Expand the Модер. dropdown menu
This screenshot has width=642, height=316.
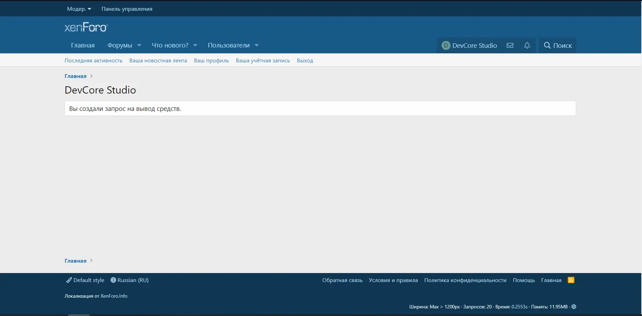(x=79, y=9)
